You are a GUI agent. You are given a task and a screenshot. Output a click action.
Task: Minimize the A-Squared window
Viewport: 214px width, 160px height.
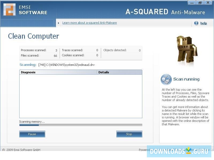[192, 3]
